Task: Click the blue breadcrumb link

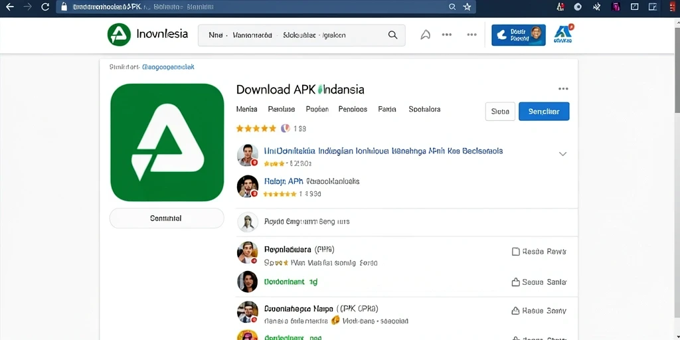Action: 168,67
